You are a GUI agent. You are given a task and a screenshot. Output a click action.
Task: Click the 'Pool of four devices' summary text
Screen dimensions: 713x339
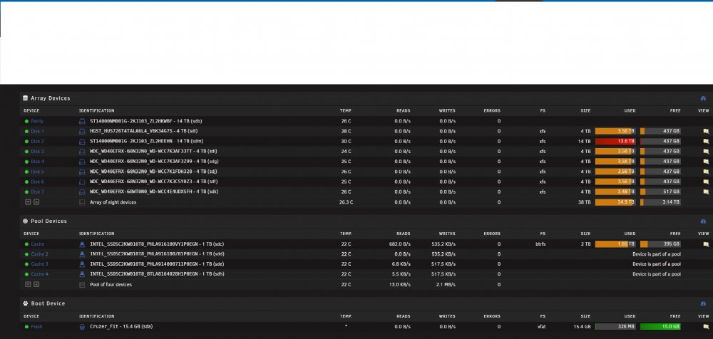tap(111, 284)
